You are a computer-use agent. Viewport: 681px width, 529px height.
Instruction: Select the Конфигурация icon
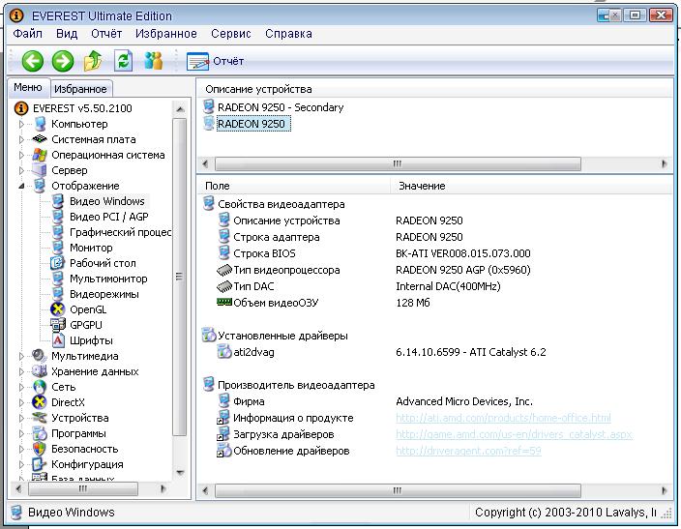point(40,464)
